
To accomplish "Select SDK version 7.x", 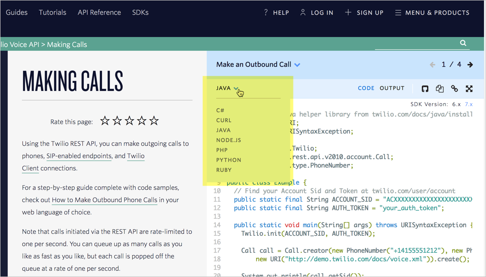I will (468, 104).
